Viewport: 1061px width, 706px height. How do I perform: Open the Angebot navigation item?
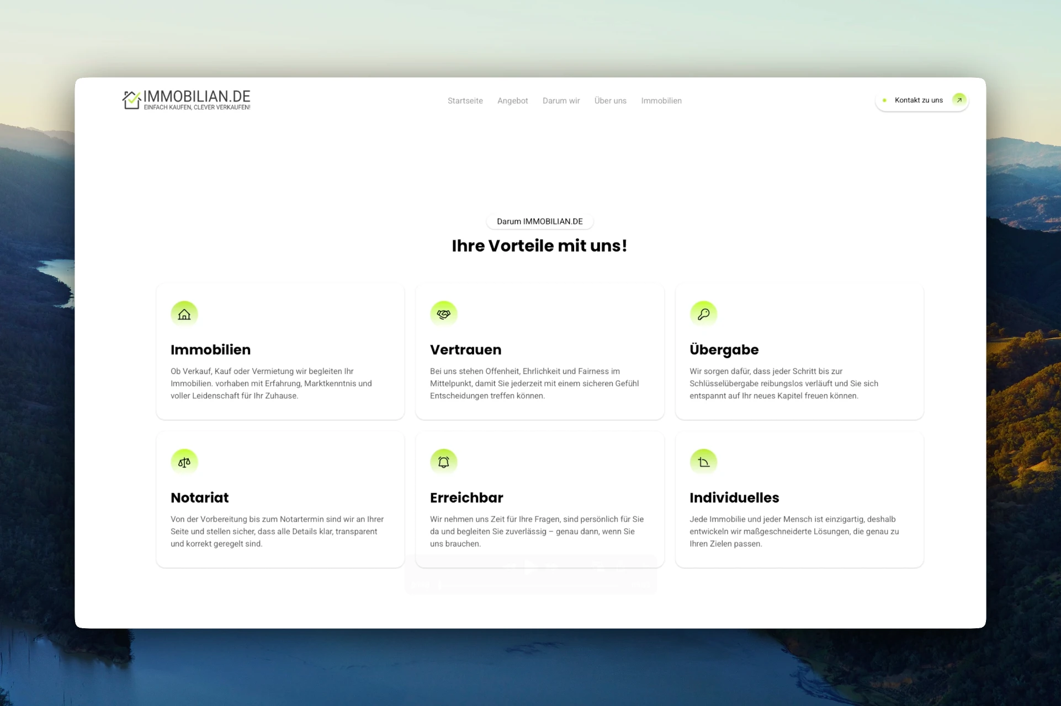point(512,100)
